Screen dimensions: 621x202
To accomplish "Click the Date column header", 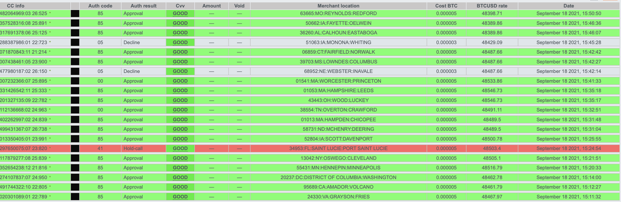I will (x=569, y=6).
